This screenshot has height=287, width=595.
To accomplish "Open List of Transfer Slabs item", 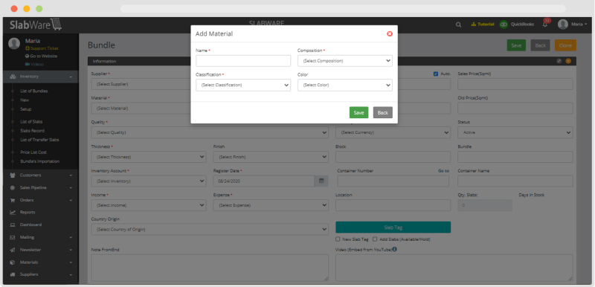I will pos(40,140).
